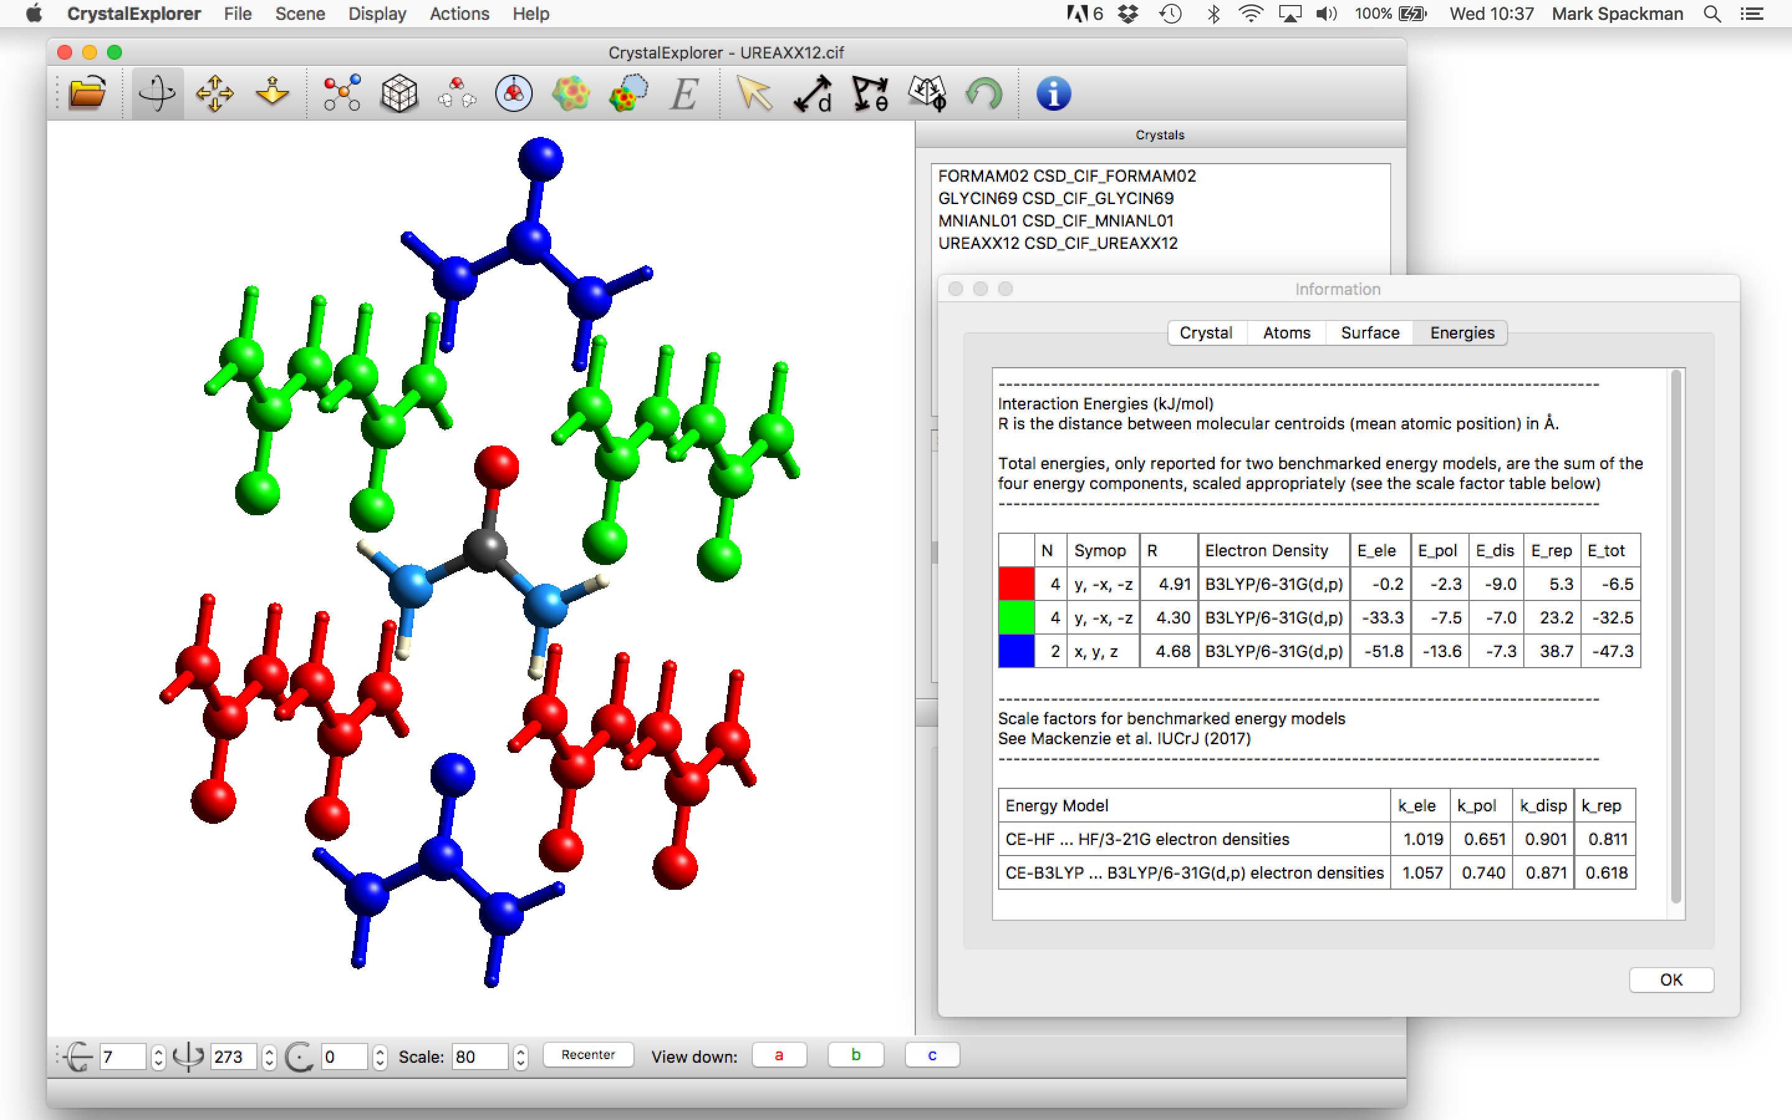The width and height of the screenshot is (1792, 1120).
Task: Click the x-rotation angle stepper
Action: (x=157, y=1057)
